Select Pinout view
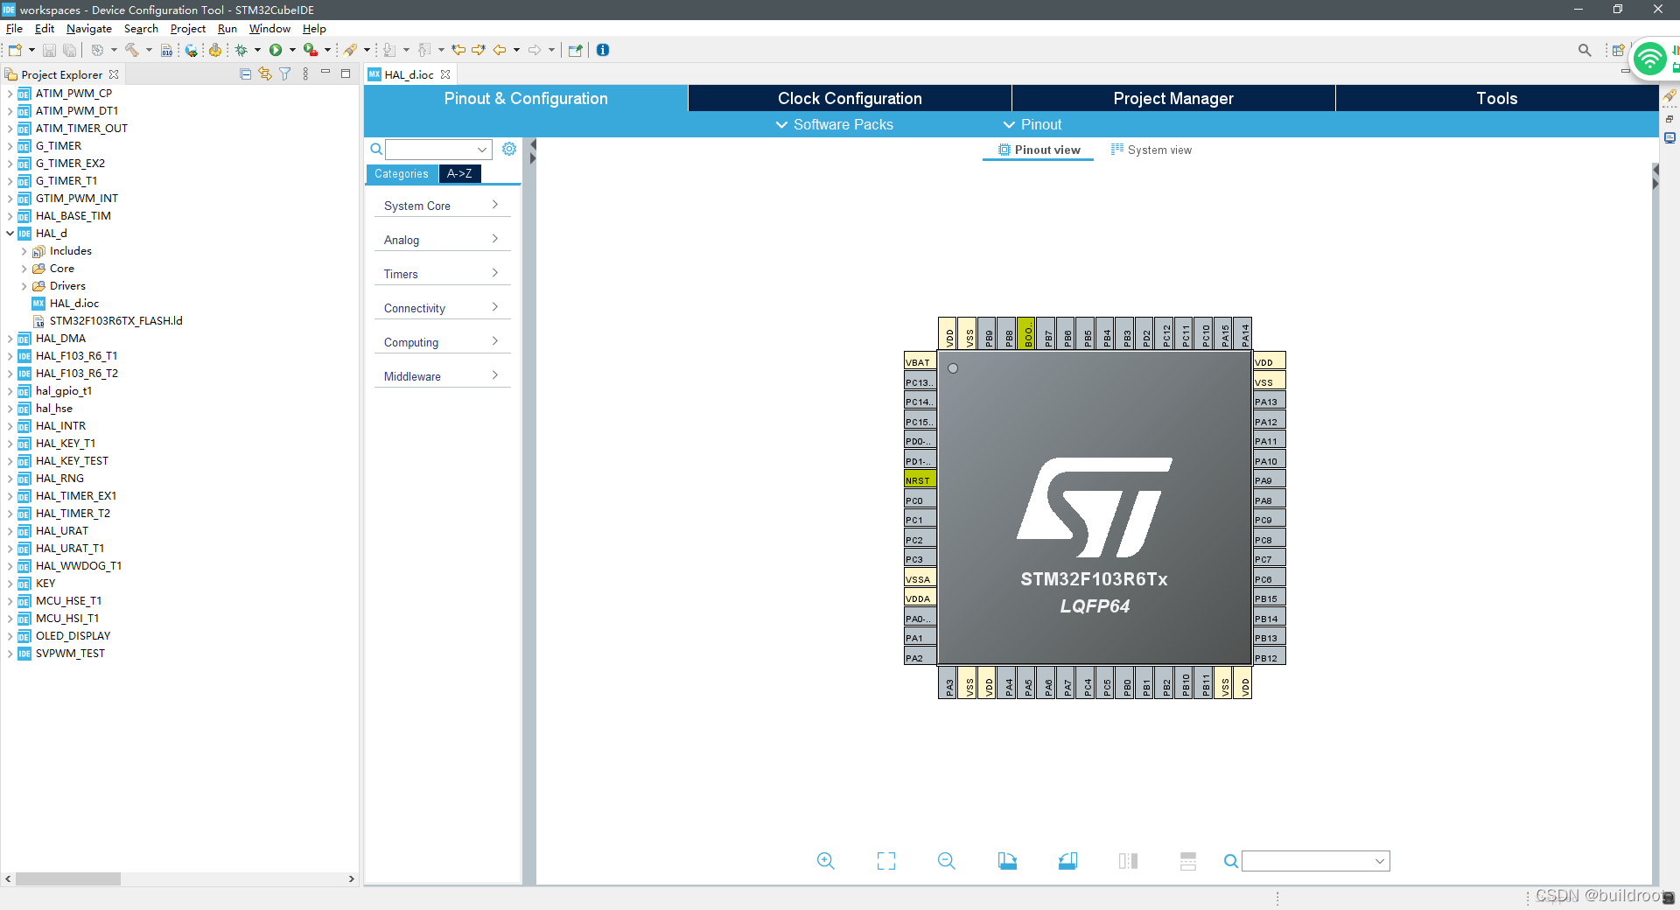The image size is (1680, 910). tap(1039, 150)
